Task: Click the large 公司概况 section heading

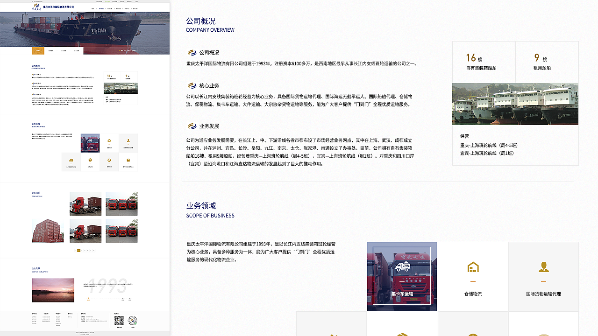Action: click(201, 21)
